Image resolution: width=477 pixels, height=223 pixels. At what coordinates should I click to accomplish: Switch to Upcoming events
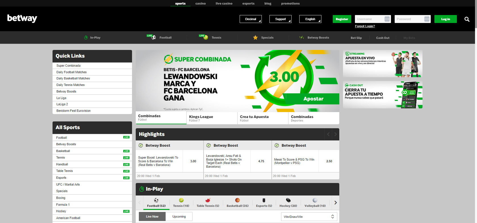coord(179,216)
